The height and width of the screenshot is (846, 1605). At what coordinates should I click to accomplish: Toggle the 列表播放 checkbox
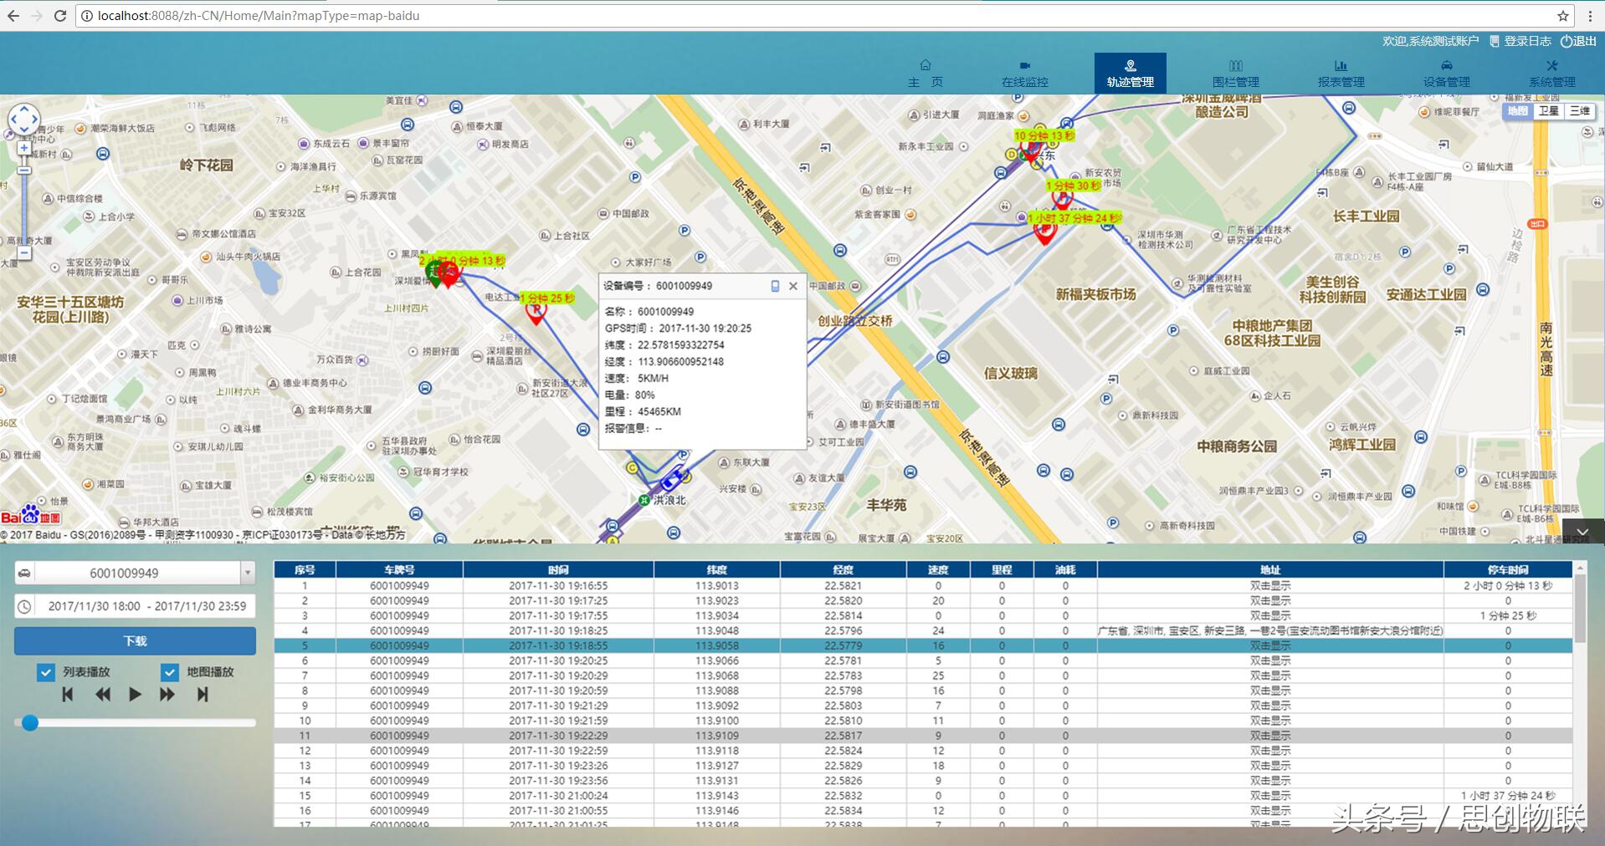click(x=46, y=672)
